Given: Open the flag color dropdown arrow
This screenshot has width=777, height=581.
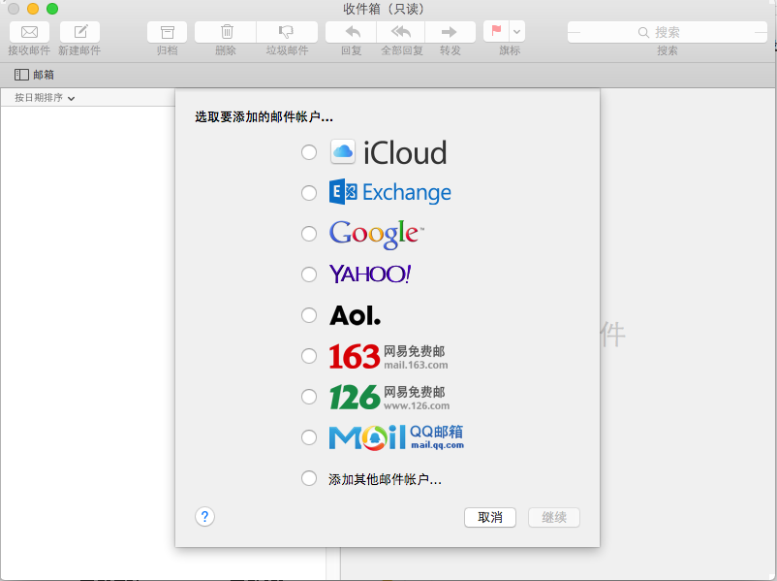Looking at the screenshot, I should click(x=517, y=31).
